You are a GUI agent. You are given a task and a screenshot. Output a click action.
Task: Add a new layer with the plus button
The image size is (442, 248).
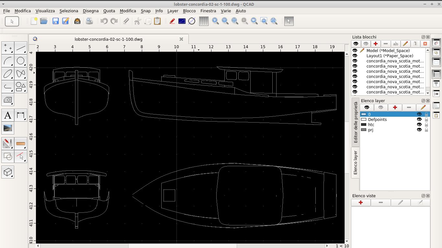tap(394, 107)
